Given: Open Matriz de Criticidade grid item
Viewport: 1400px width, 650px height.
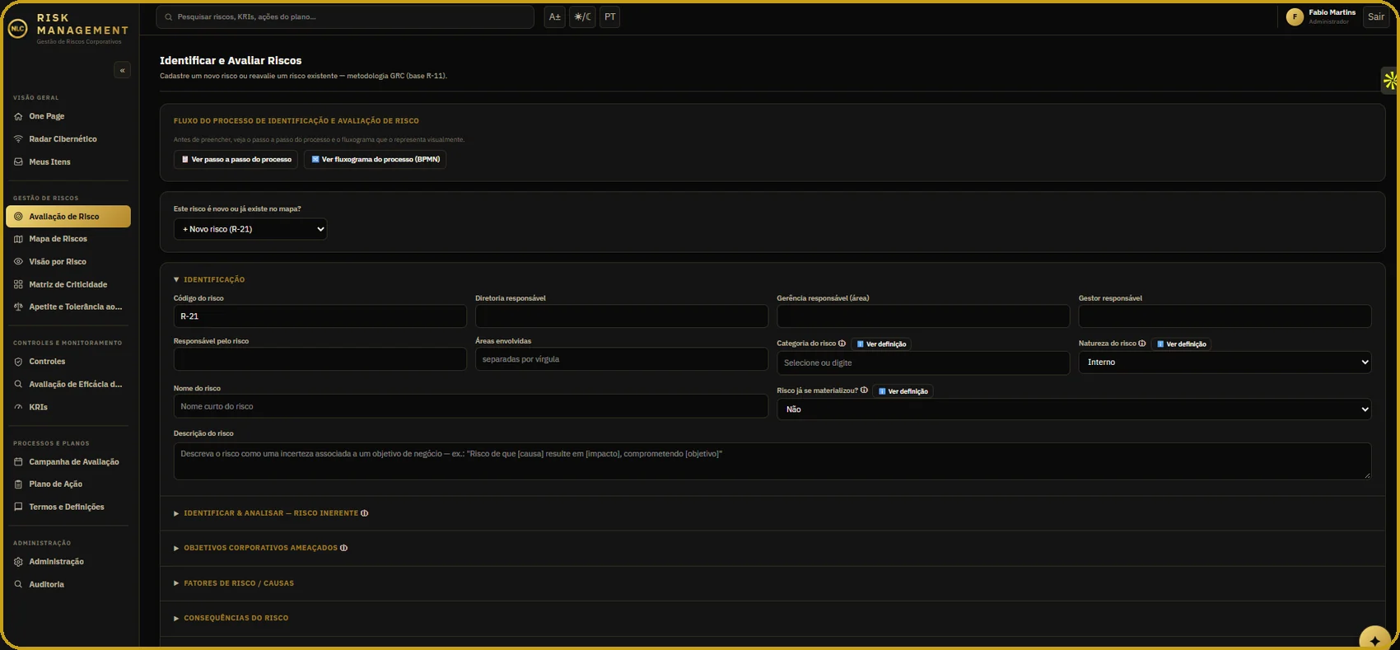Looking at the screenshot, I should (x=68, y=284).
